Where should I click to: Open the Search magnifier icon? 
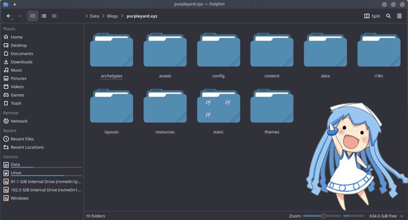pyautogui.click(x=389, y=16)
